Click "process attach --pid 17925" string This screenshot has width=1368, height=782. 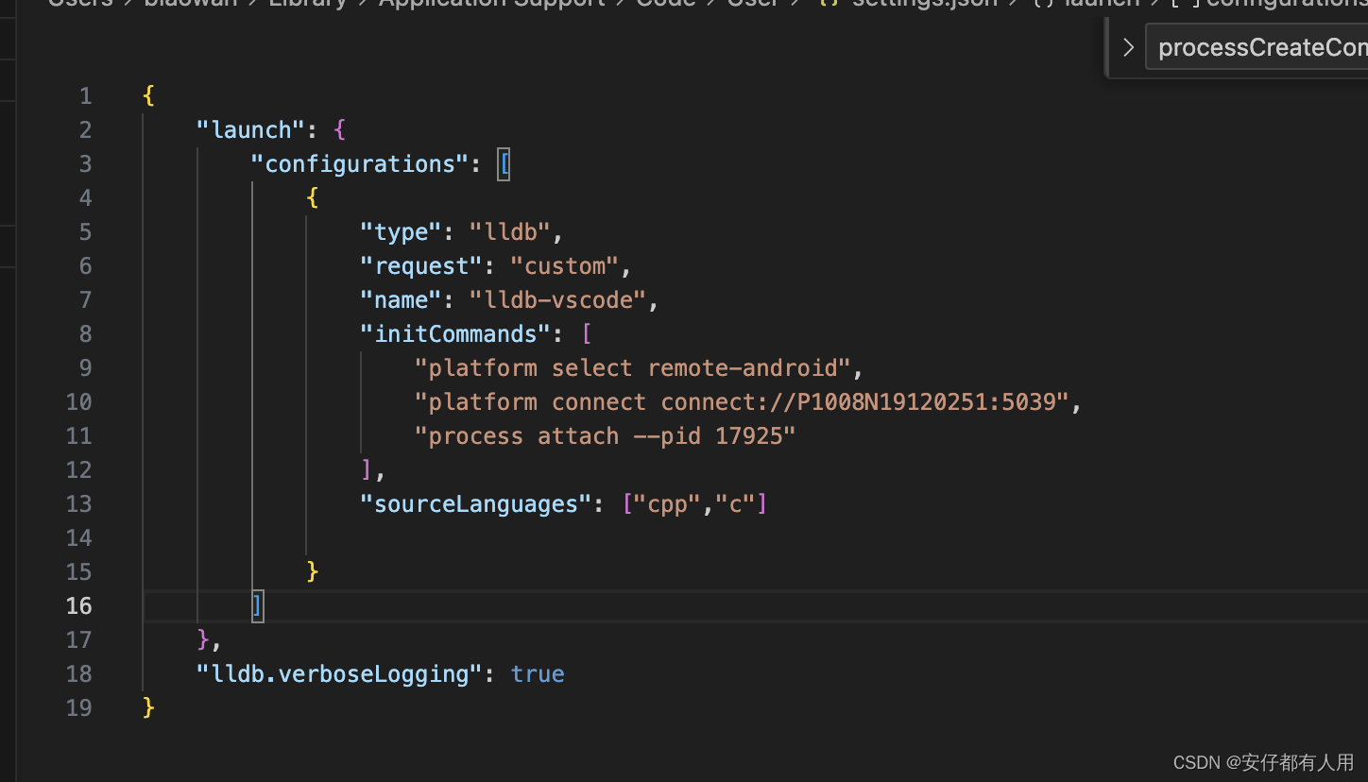click(606, 436)
